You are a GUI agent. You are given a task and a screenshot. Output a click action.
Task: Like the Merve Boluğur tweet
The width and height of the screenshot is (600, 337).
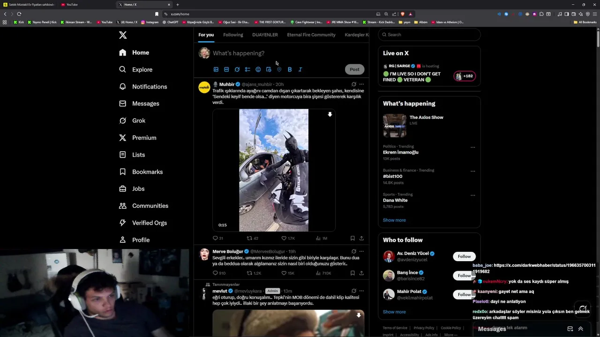[x=287, y=273]
